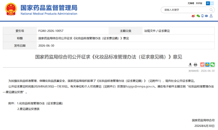Print the article with printer icon
Image resolution: width=218 pixels, height=130 pixels.
pyautogui.click(x=196, y=64)
